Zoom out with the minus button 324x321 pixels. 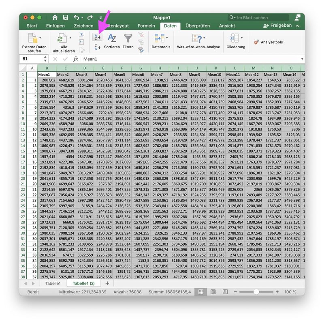pyautogui.click(x=235, y=292)
